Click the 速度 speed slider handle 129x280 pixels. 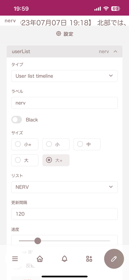[x=38, y=241]
